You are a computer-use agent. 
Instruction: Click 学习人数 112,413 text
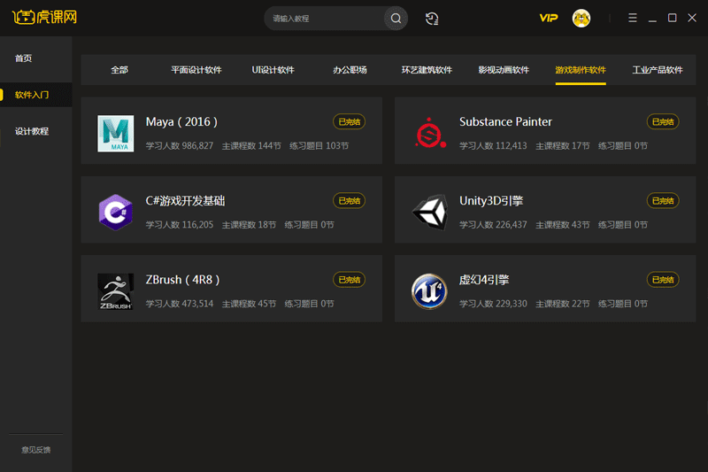(493, 146)
